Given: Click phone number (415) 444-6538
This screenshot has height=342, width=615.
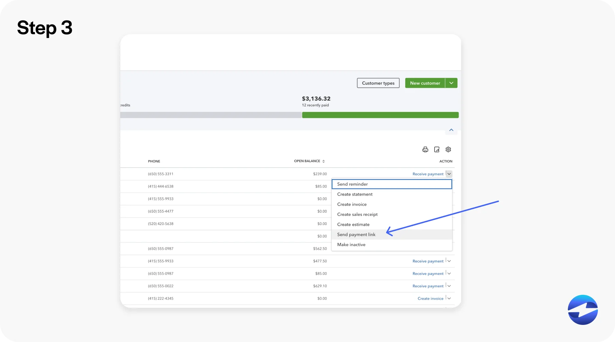Looking at the screenshot, I should point(161,186).
